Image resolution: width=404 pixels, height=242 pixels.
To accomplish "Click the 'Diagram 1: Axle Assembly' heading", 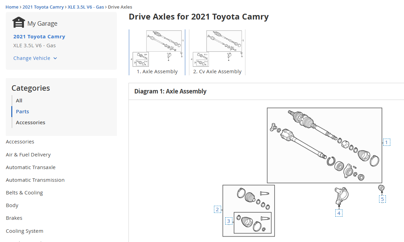I will [170, 91].
